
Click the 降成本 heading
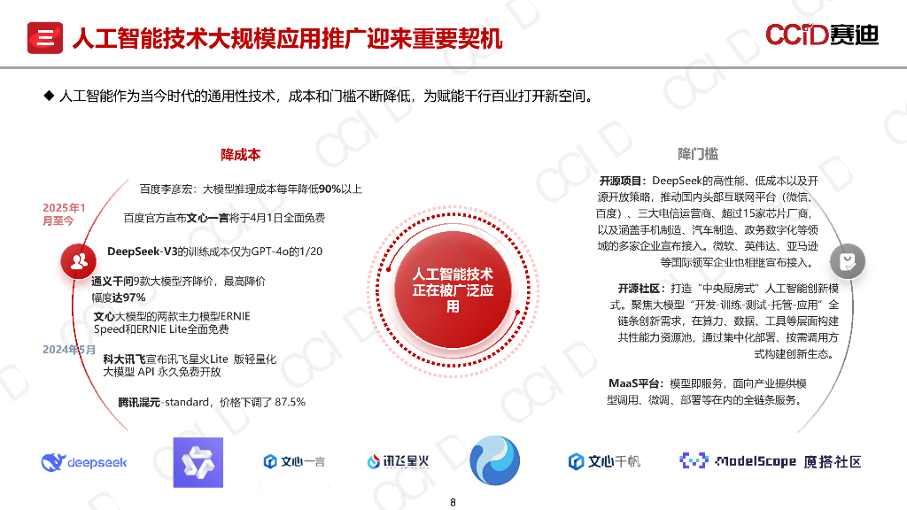point(241,152)
